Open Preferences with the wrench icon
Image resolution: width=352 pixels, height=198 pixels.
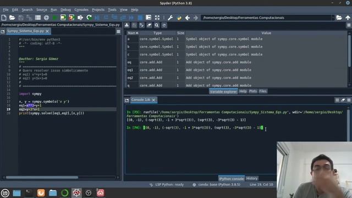[170, 18]
